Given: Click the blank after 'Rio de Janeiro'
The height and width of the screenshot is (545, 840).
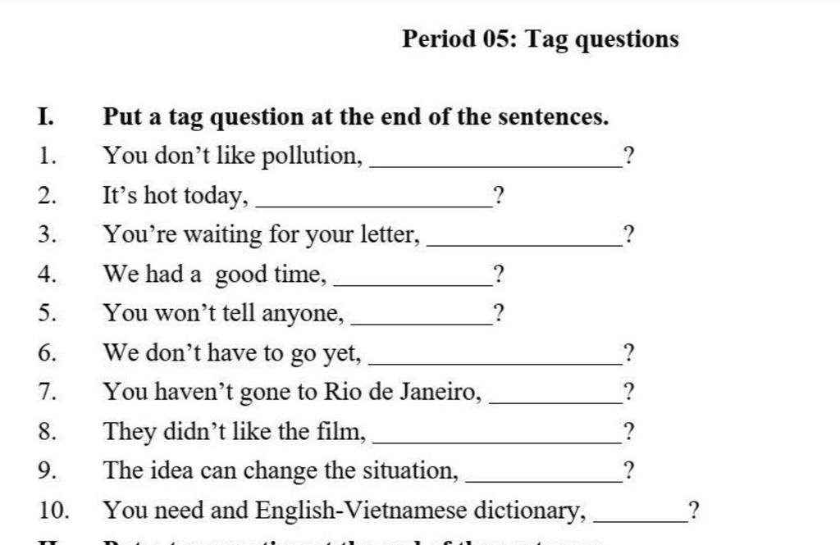Looking at the screenshot, I should (x=556, y=399).
